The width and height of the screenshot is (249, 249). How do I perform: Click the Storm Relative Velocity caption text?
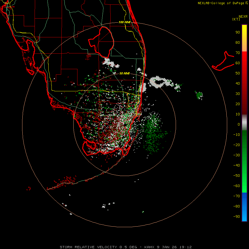(126, 247)
